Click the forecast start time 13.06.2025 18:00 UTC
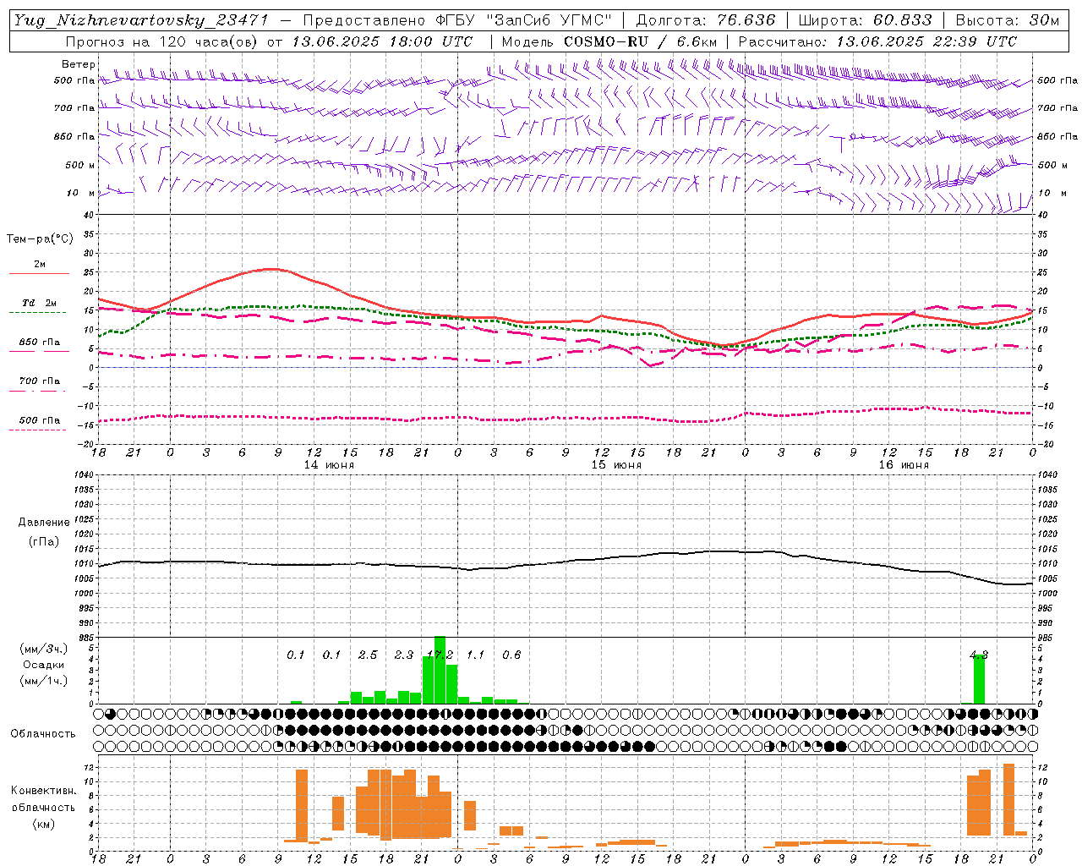Viewport: 1082px width, 866px height. coord(382,41)
